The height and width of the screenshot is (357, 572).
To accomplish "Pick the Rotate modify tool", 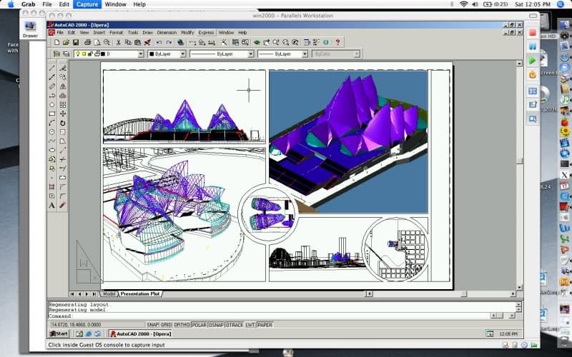I will [x=63, y=123].
